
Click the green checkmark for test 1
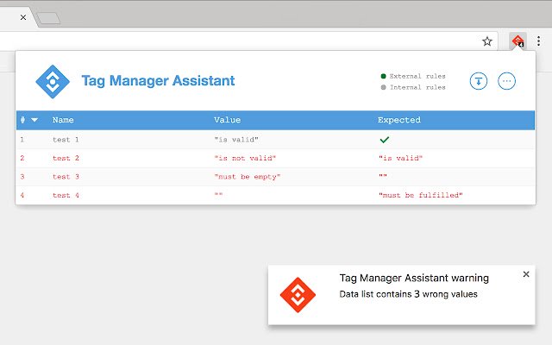tap(385, 140)
